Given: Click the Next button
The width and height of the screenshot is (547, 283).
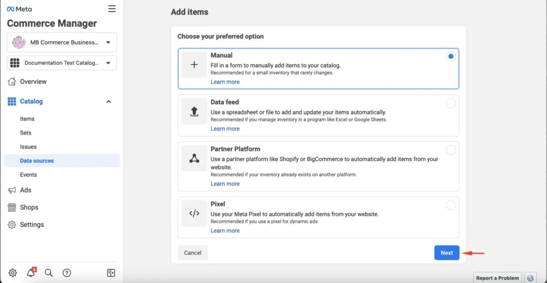Looking at the screenshot, I should 447,253.
